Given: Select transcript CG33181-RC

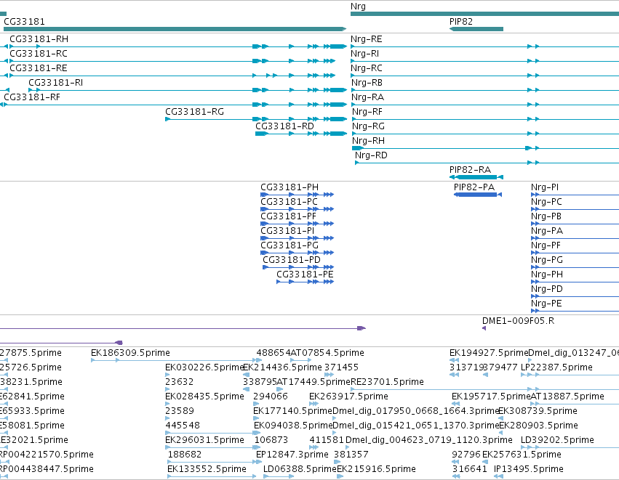Looking at the screenshot, I should 39,54.
